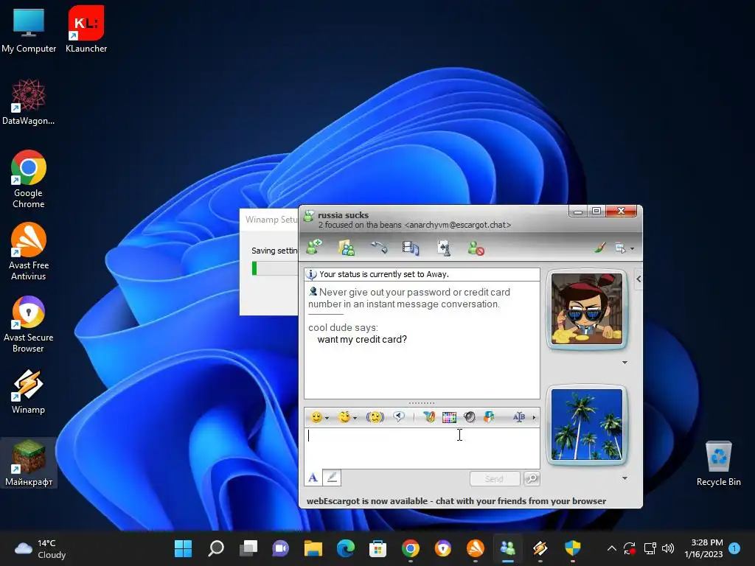Open the font style brush button

tap(429, 417)
